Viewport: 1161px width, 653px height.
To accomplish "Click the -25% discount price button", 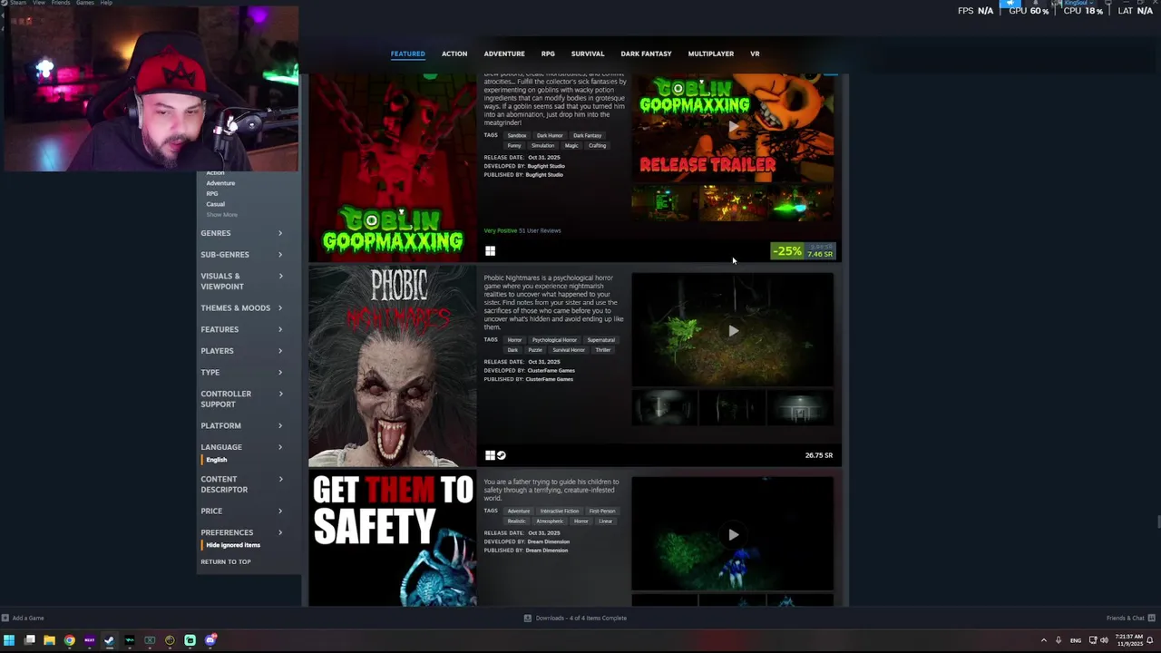I will pyautogui.click(x=803, y=251).
